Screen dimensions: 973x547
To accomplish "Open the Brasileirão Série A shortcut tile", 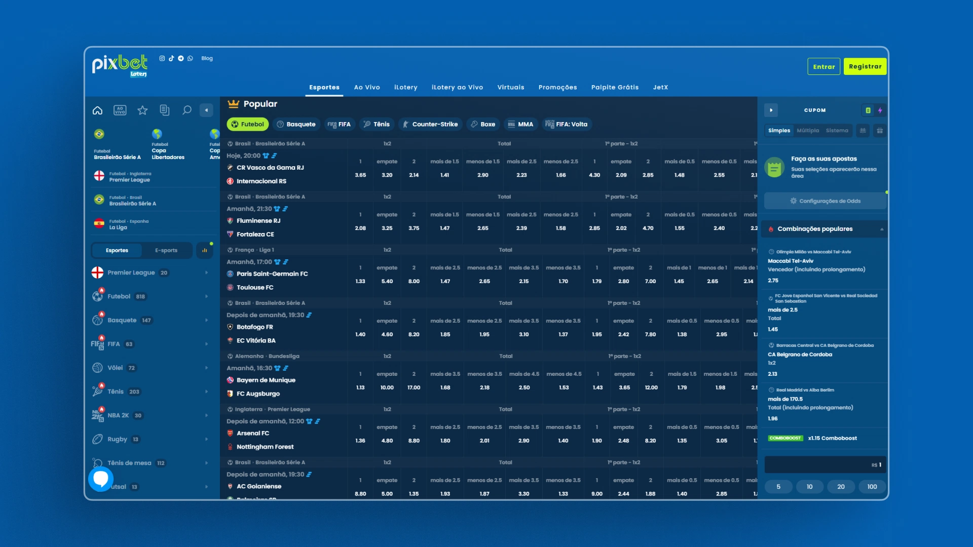I will [x=118, y=144].
